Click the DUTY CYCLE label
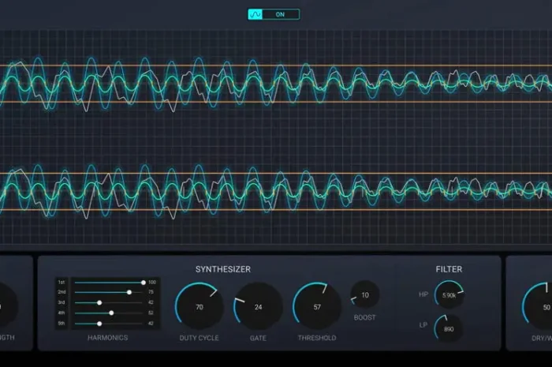 [x=200, y=338]
